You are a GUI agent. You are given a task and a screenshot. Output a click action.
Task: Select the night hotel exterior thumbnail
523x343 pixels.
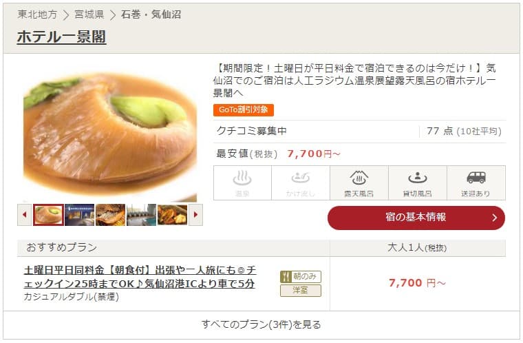79,215
